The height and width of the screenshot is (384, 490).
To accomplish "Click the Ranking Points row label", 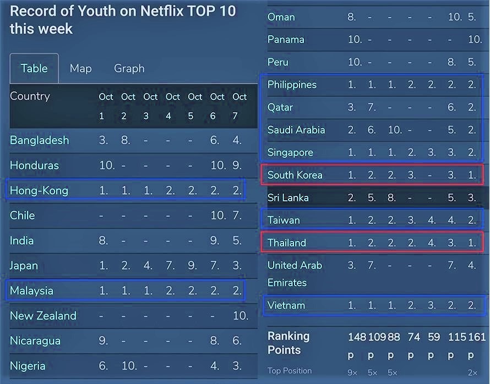I will pos(288,343).
